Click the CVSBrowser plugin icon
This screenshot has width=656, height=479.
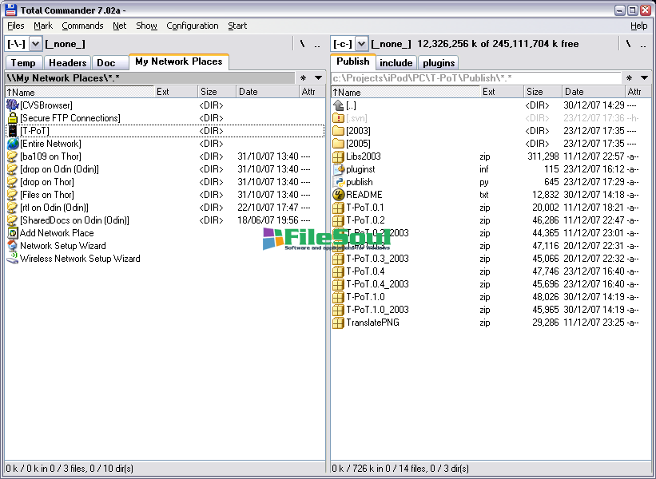[x=12, y=105]
